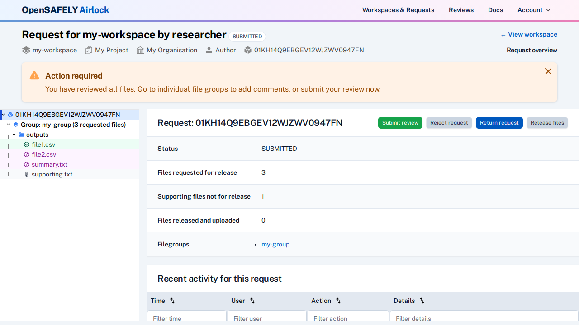This screenshot has height=325, width=579.
Task: Click the approved check icon beside file1.csv
Action: pyautogui.click(x=27, y=144)
